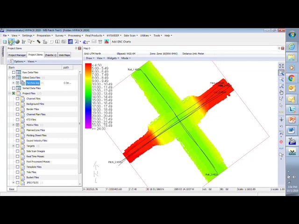Open the File menu

pos(6,35)
